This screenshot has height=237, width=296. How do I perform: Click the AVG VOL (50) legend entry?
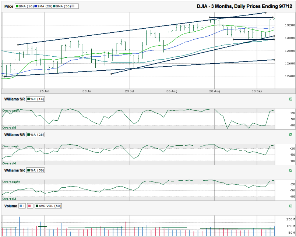pyautogui.click(x=48, y=206)
